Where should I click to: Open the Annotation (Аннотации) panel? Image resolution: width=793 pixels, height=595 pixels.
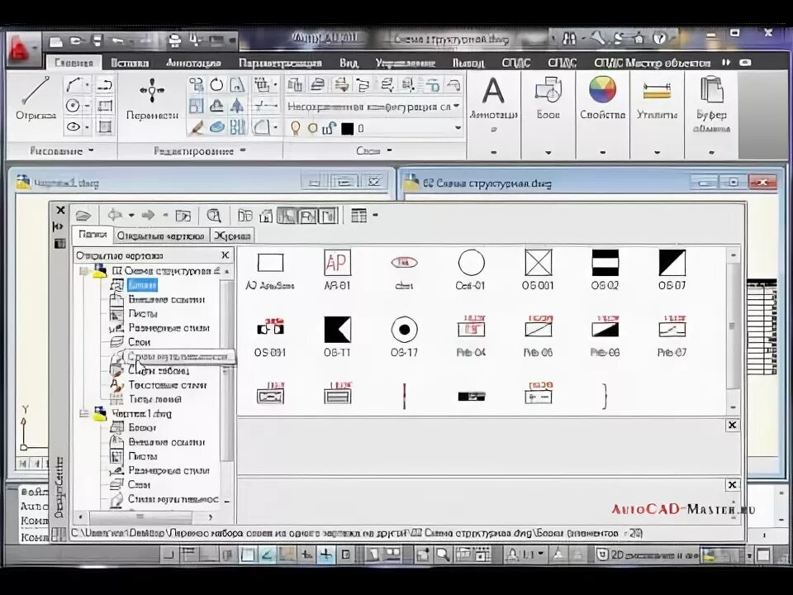coord(494,104)
